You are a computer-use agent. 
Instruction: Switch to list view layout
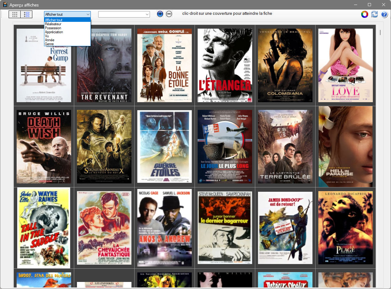pyautogui.click(x=26, y=14)
